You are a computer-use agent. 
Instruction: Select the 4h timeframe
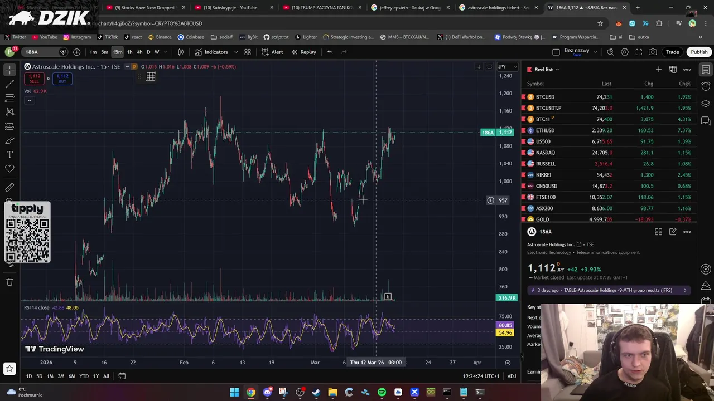(x=139, y=52)
